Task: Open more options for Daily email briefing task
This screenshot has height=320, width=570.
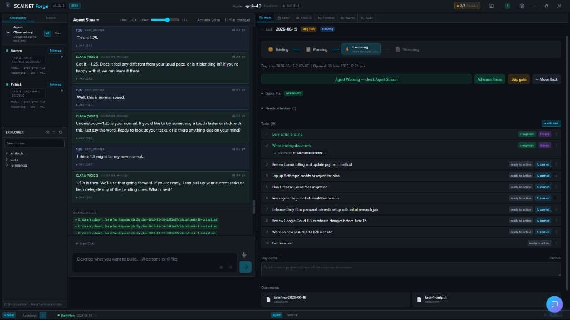Action: point(556,134)
